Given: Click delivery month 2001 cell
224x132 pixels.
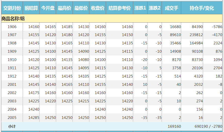Looking at the screenshot, I should 12,85.
